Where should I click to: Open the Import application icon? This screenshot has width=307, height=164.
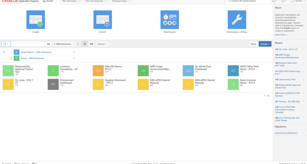pyautogui.click(x=103, y=20)
